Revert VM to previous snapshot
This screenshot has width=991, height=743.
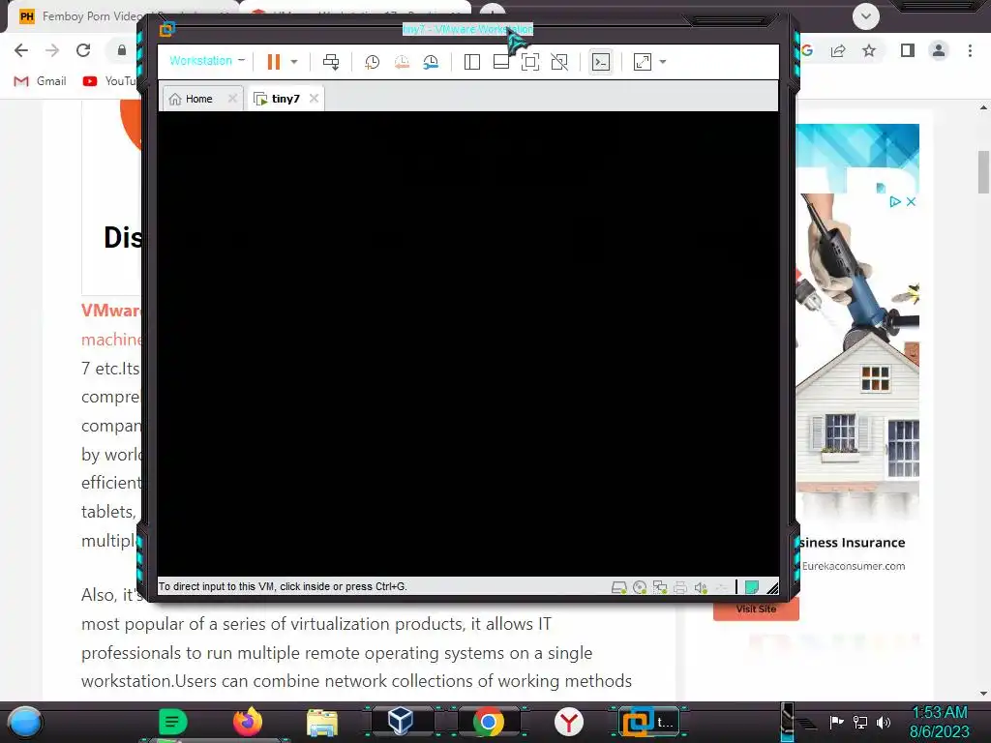pos(402,61)
